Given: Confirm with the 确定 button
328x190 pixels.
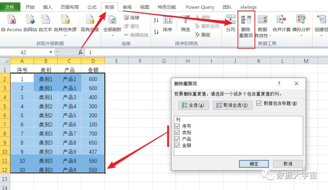Looking at the screenshot, I should pos(254,164).
